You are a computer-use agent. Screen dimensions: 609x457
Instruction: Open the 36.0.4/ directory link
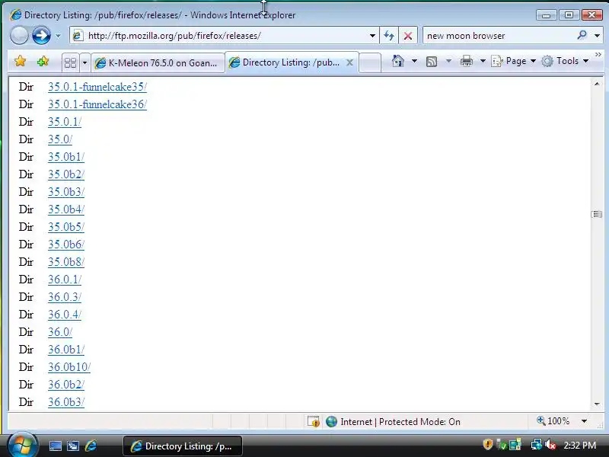click(x=65, y=315)
